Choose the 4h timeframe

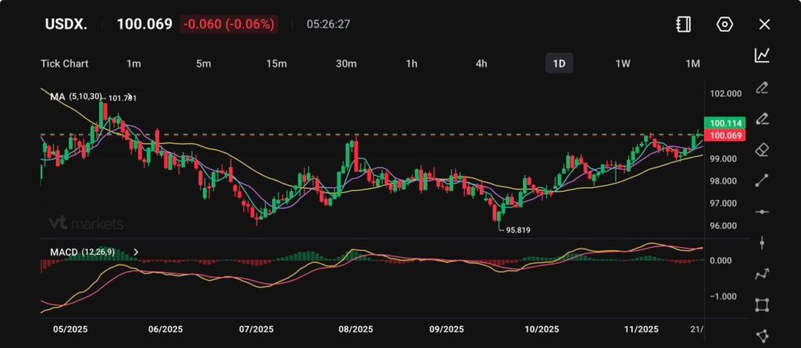coord(482,63)
